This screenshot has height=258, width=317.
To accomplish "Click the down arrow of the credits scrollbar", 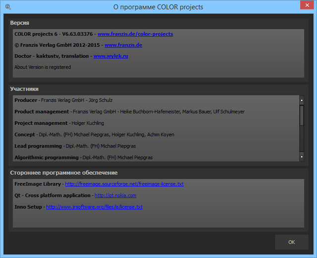I will pyautogui.click(x=302, y=157).
